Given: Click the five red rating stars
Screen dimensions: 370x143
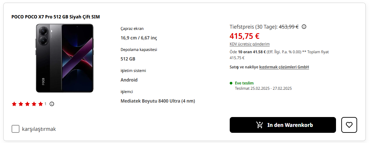Looking at the screenshot, I should pyautogui.click(x=27, y=104).
